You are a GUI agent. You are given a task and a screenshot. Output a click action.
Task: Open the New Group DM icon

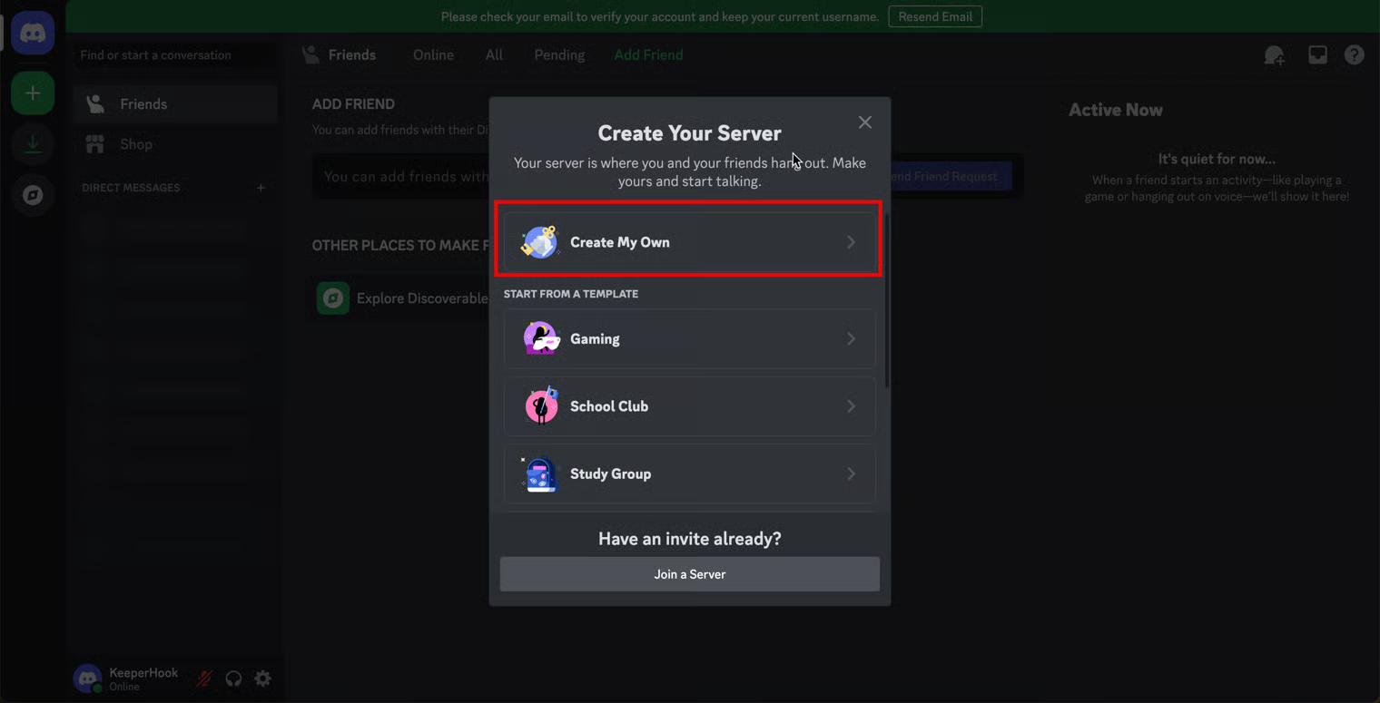pyautogui.click(x=1274, y=55)
